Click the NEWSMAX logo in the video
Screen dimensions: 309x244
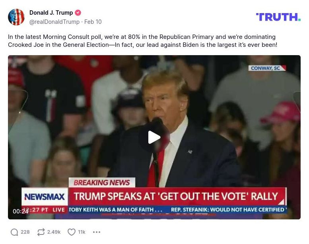click(x=45, y=197)
